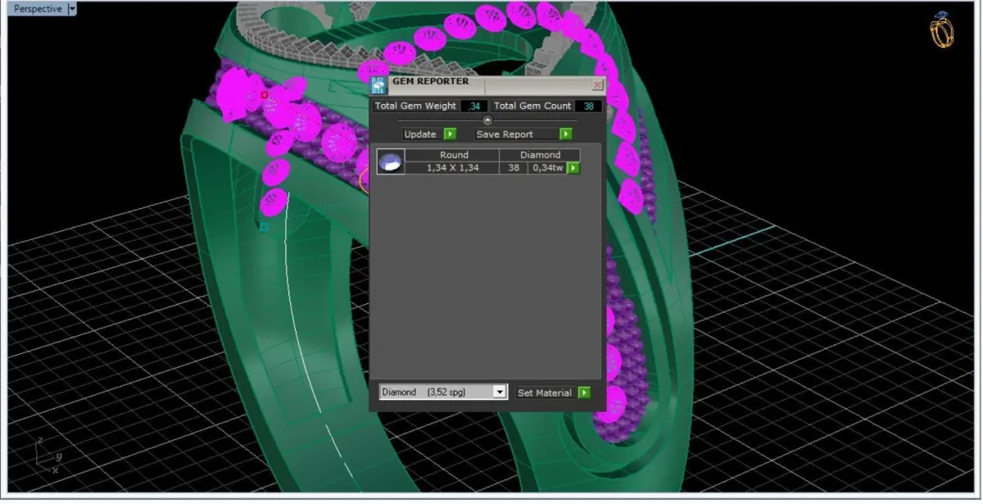Click the green Save Report arrow button
The height and width of the screenshot is (504, 983).
pos(566,134)
